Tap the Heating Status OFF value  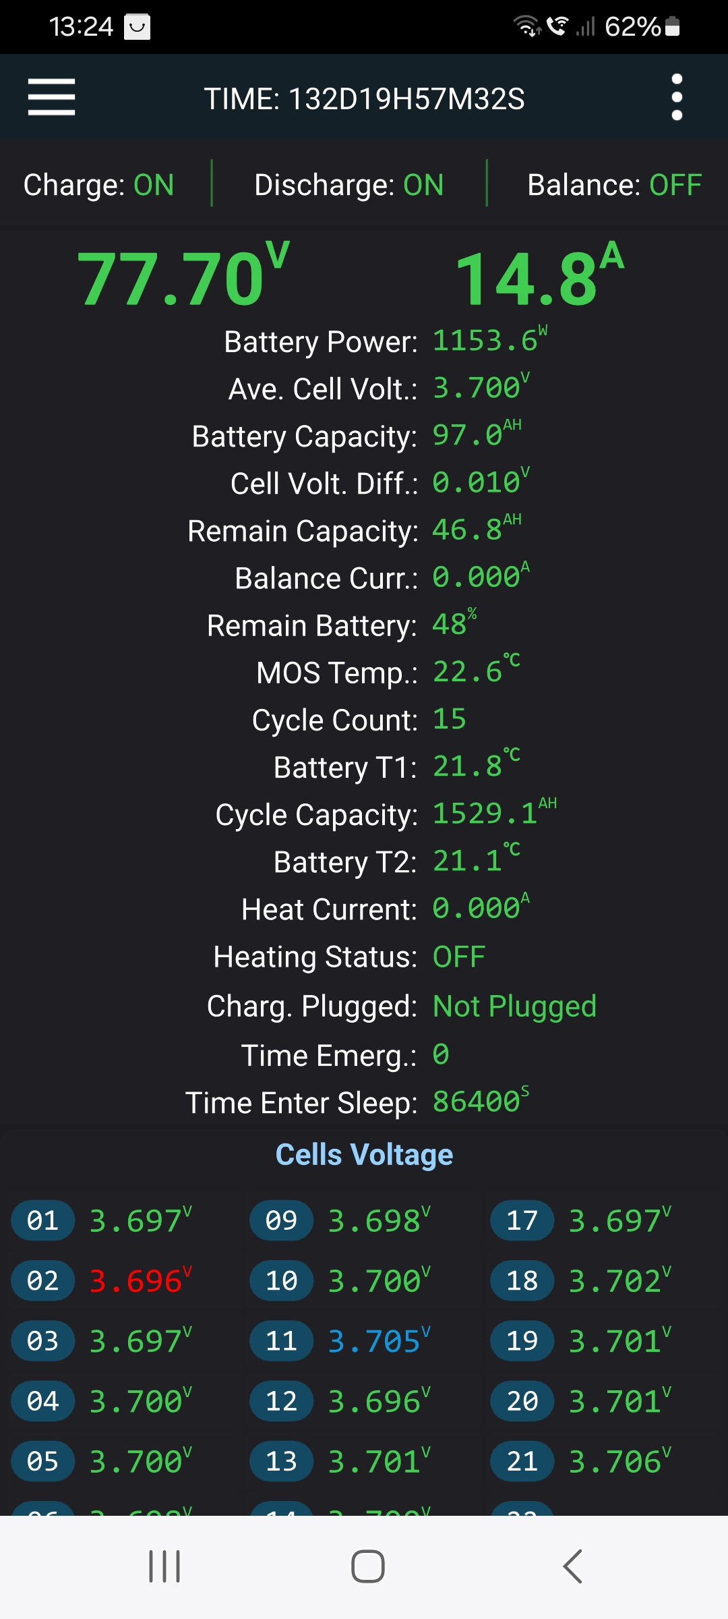point(459,957)
